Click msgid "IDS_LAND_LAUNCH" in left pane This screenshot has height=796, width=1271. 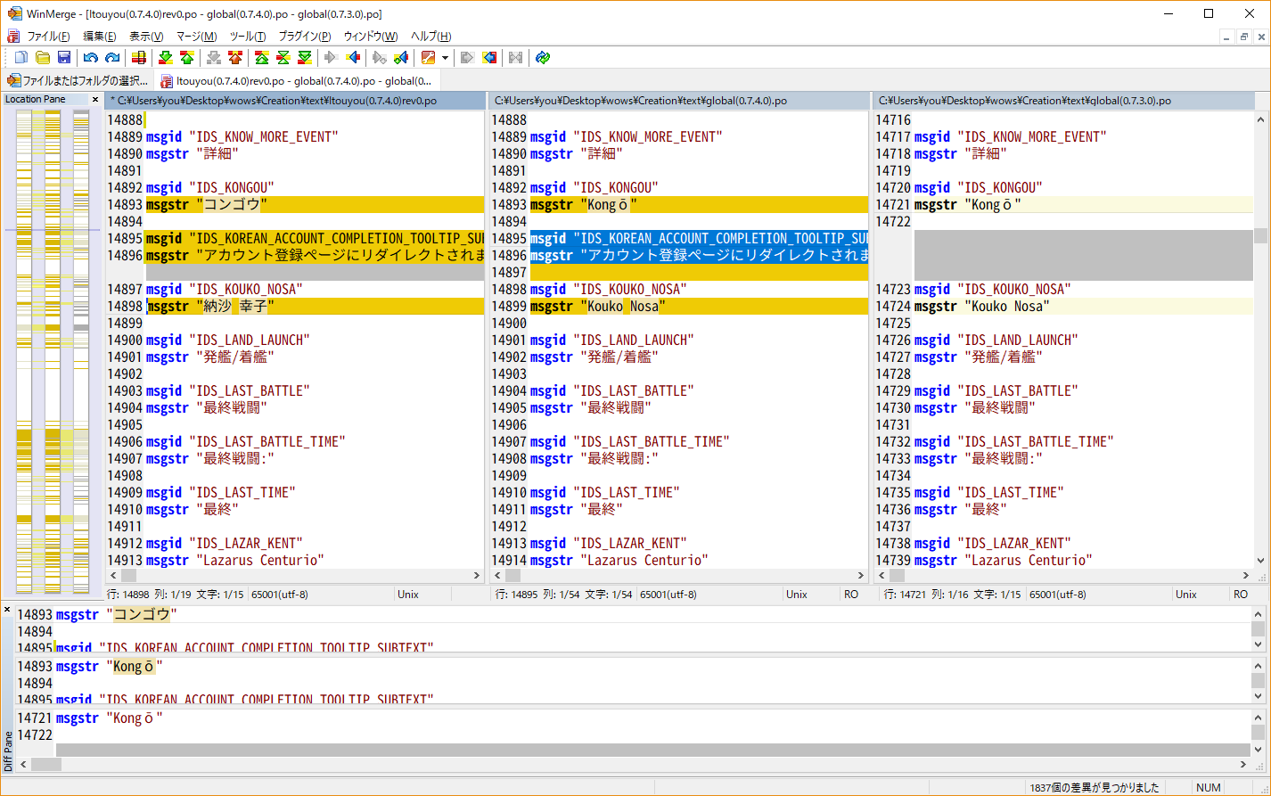coord(227,341)
